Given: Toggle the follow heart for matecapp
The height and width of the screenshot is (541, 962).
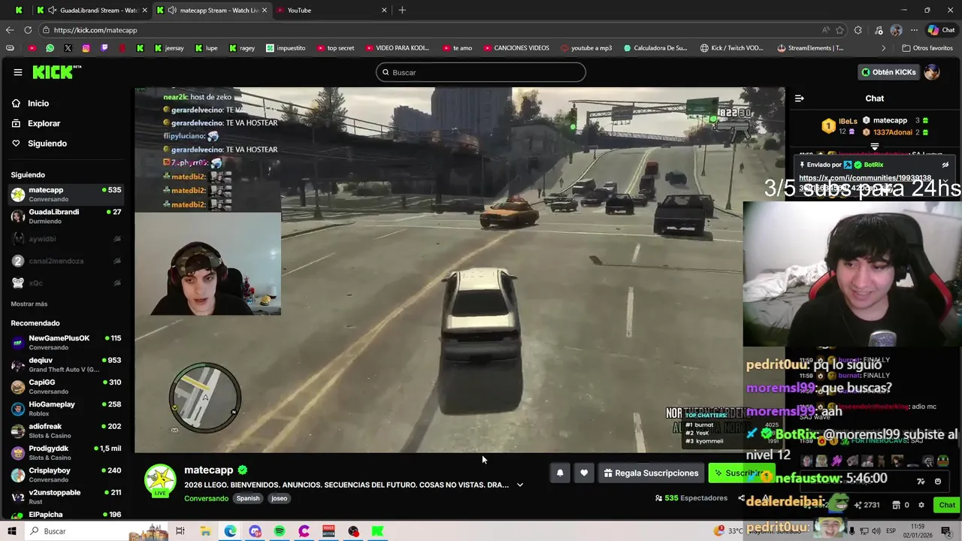Looking at the screenshot, I should [584, 473].
